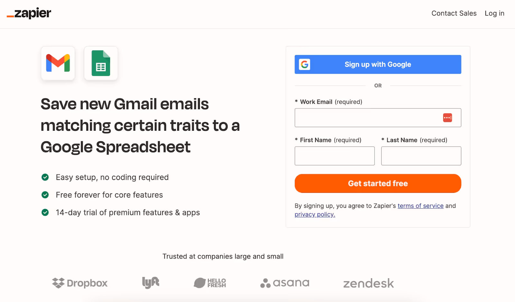Open the Log in page

[494, 14]
